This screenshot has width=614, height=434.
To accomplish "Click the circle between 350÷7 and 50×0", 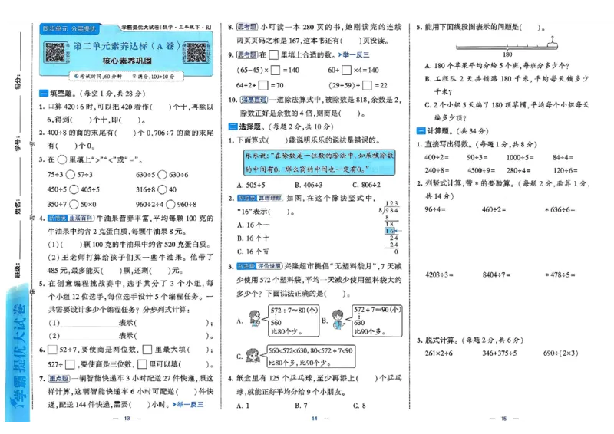I will (74, 204).
